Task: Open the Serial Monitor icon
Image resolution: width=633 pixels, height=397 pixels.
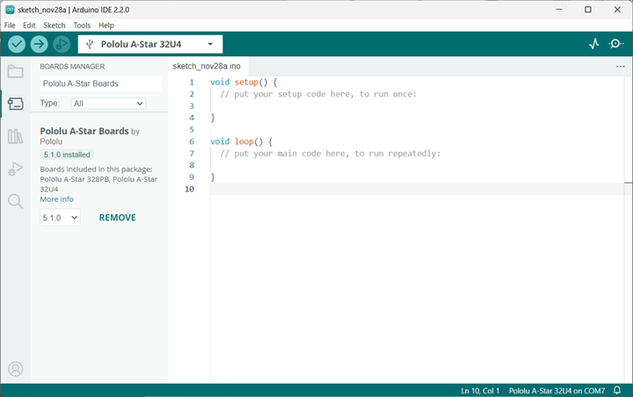Action: (x=616, y=44)
